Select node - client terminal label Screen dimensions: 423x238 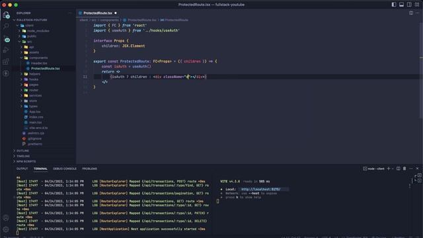coord(373,169)
